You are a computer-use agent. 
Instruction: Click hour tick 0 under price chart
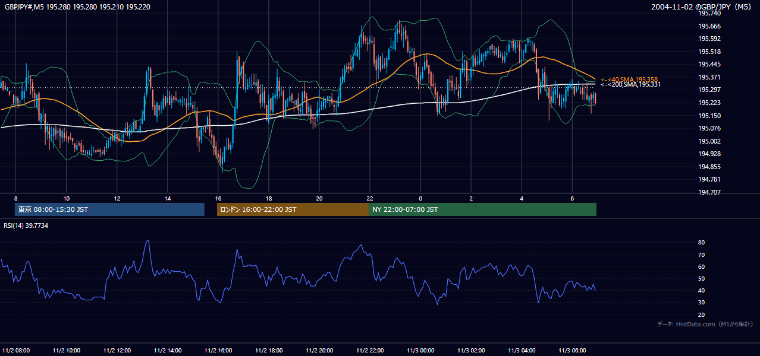[x=420, y=198]
